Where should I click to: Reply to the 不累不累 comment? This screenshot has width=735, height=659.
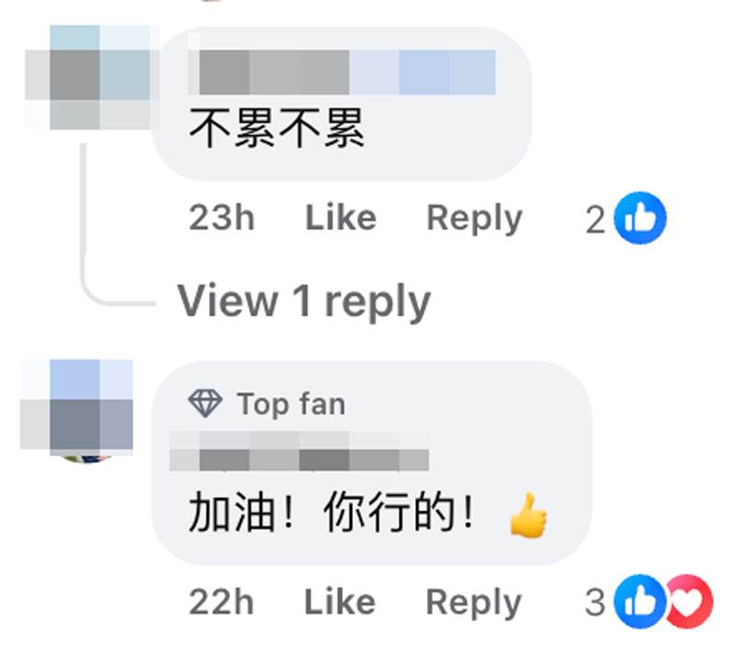[x=474, y=219]
